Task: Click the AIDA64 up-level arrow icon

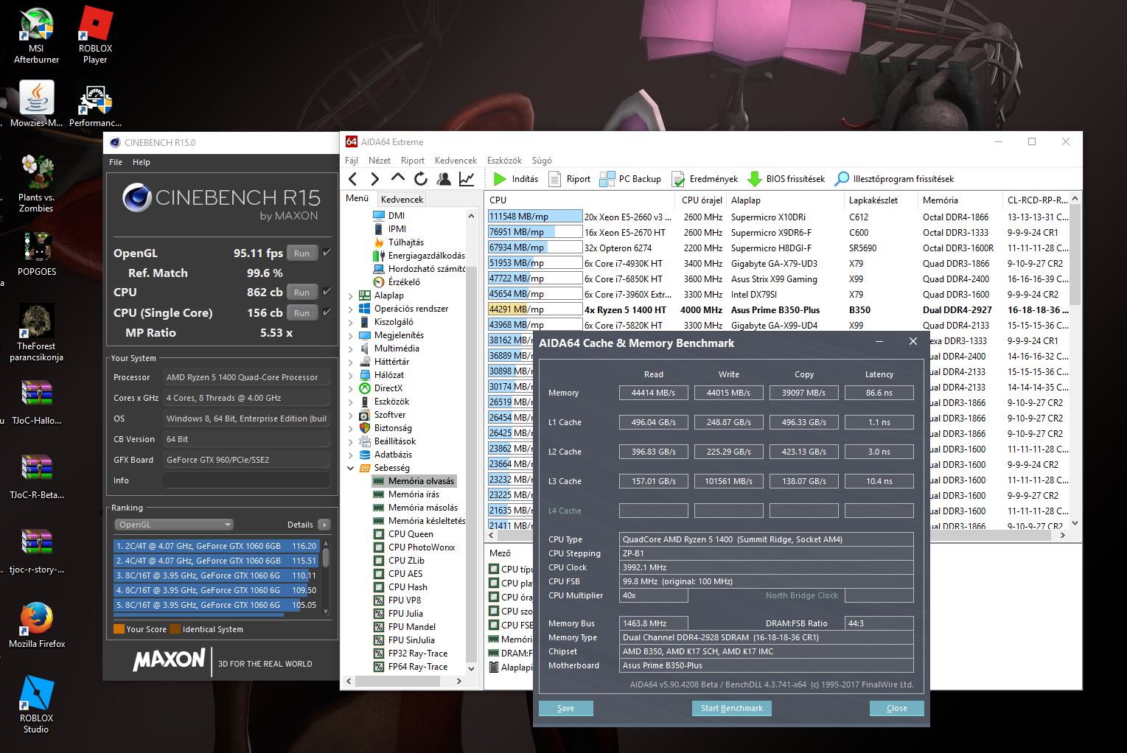Action: [x=398, y=178]
